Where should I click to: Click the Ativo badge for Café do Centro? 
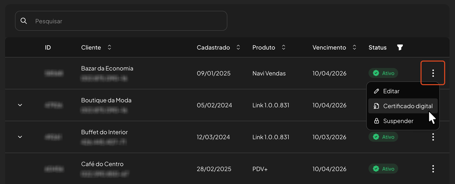point(383,169)
